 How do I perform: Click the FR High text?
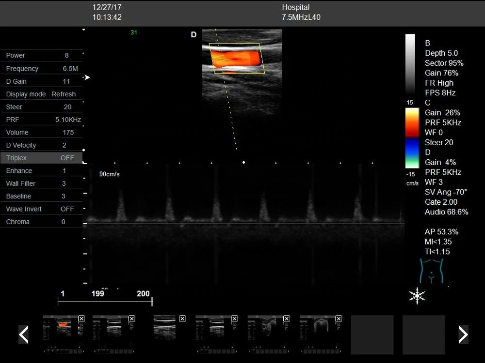point(439,83)
